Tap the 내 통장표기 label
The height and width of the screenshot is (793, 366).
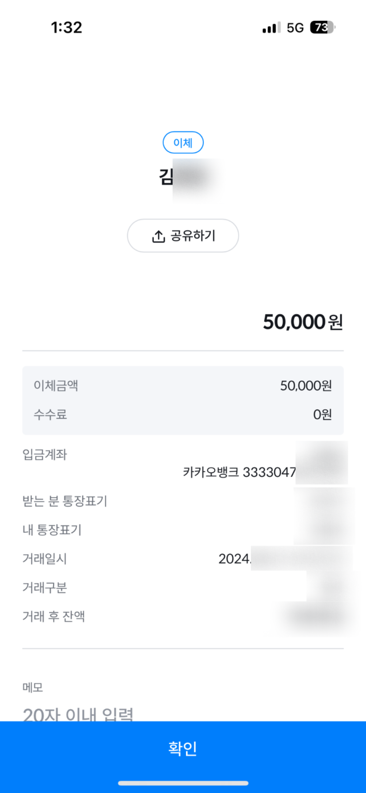[52, 530]
